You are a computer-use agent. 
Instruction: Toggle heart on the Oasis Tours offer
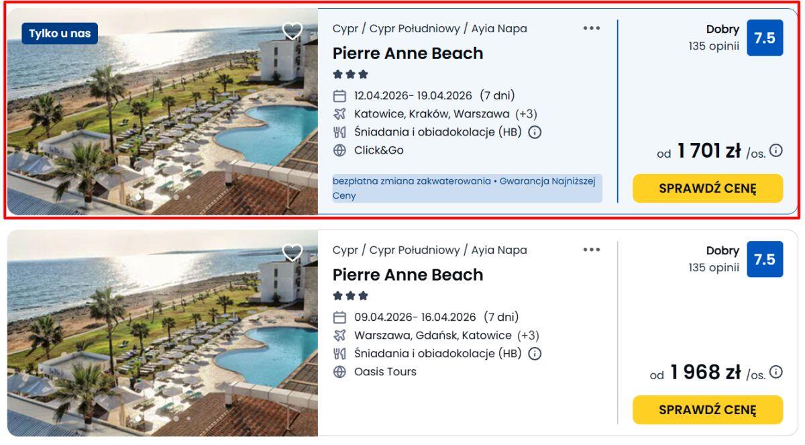coord(292,252)
